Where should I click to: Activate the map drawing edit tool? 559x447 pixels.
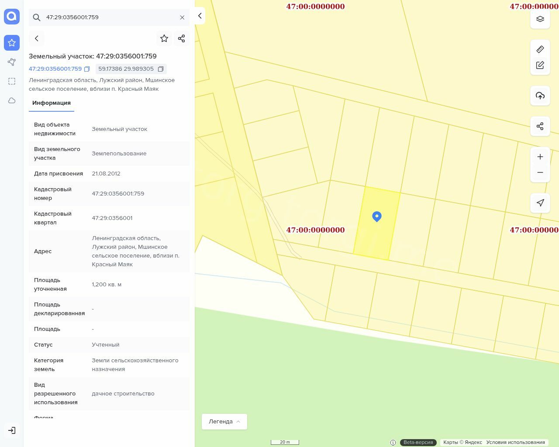540,65
